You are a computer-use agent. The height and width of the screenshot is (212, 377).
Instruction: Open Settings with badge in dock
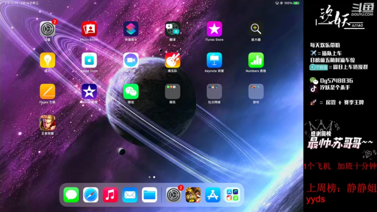pyautogui.click(x=173, y=195)
